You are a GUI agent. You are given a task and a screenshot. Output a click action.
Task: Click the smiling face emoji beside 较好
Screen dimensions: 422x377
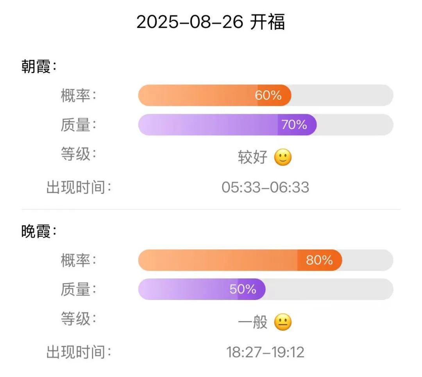pyautogui.click(x=283, y=157)
